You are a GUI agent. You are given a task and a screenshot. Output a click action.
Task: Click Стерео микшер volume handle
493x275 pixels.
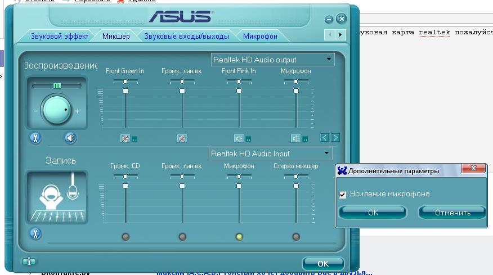pyautogui.click(x=296, y=186)
